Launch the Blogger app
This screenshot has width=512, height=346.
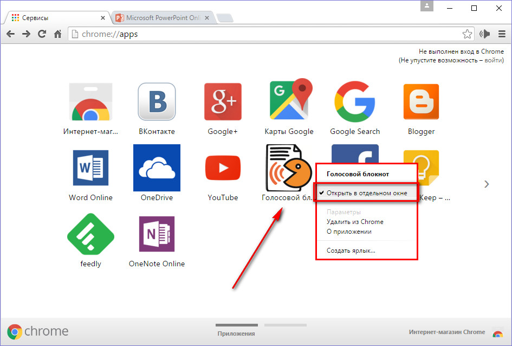pyautogui.click(x=421, y=101)
